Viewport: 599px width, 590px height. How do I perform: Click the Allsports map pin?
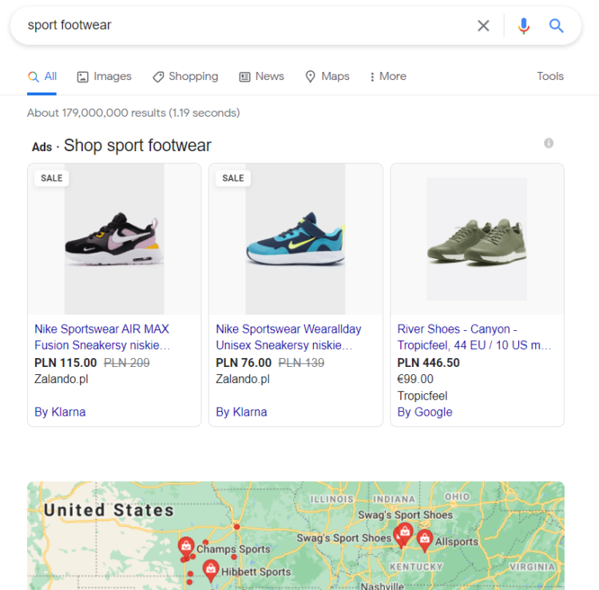coord(424,539)
